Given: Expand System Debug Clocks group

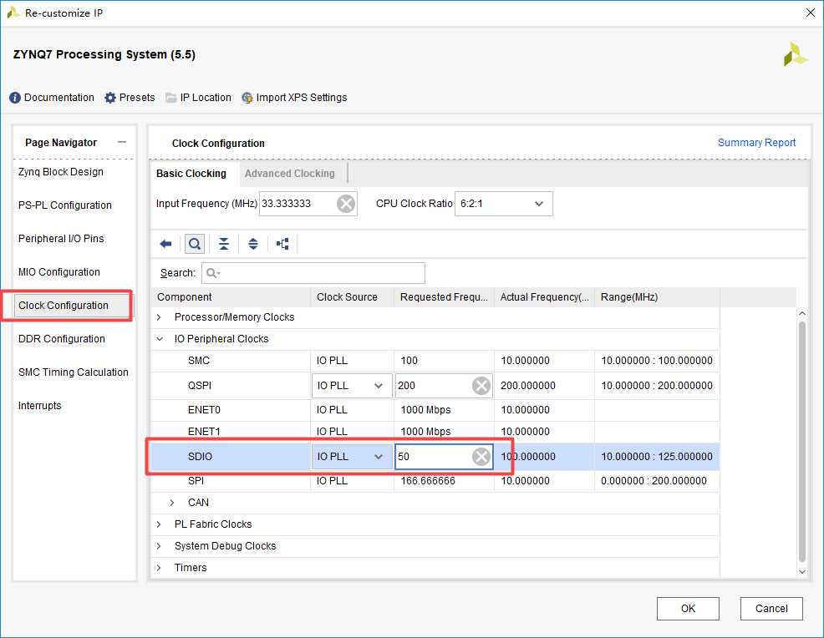Looking at the screenshot, I should coord(159,546).
